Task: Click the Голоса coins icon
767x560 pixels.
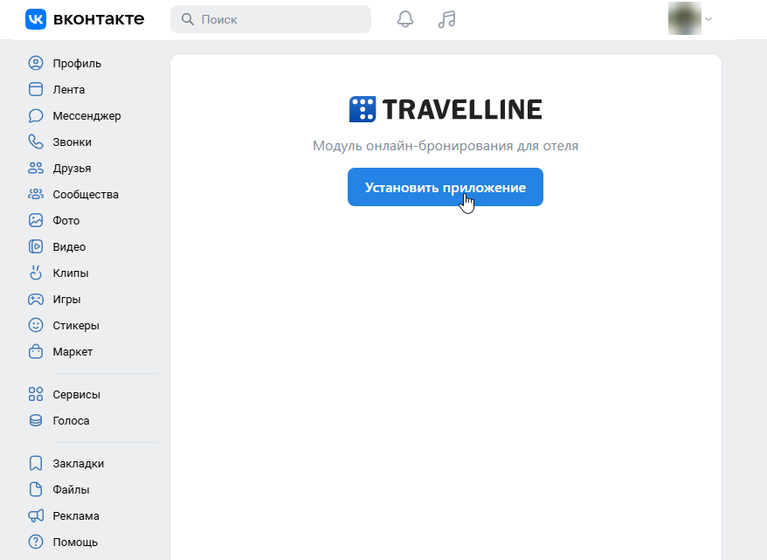Action: pos(36,420)
